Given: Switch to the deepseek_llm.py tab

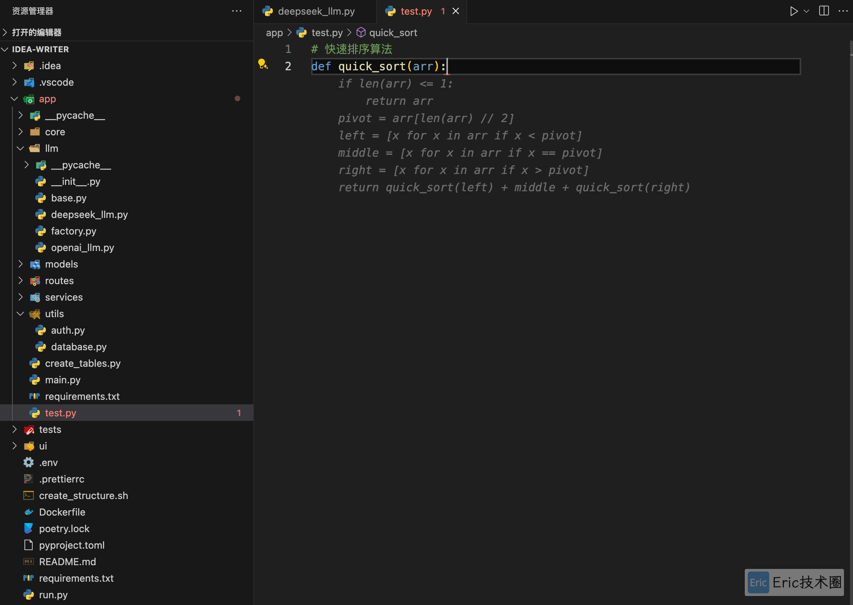Looking at the screenshot, I should (315, 11).
